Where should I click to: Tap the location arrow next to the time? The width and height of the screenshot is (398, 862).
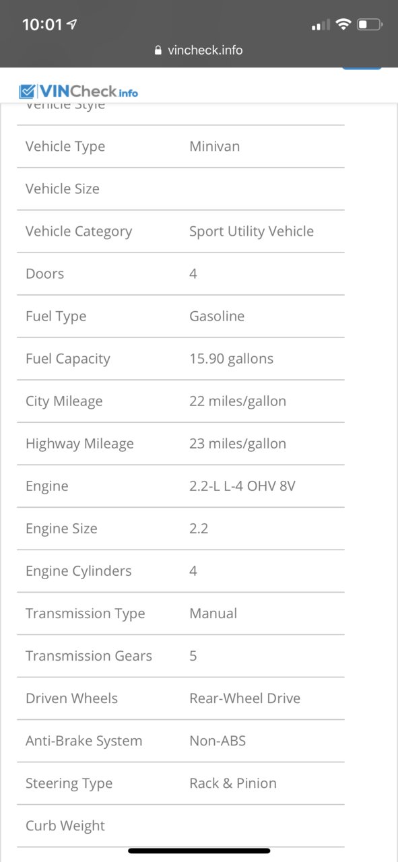click(x=72, y=25)
